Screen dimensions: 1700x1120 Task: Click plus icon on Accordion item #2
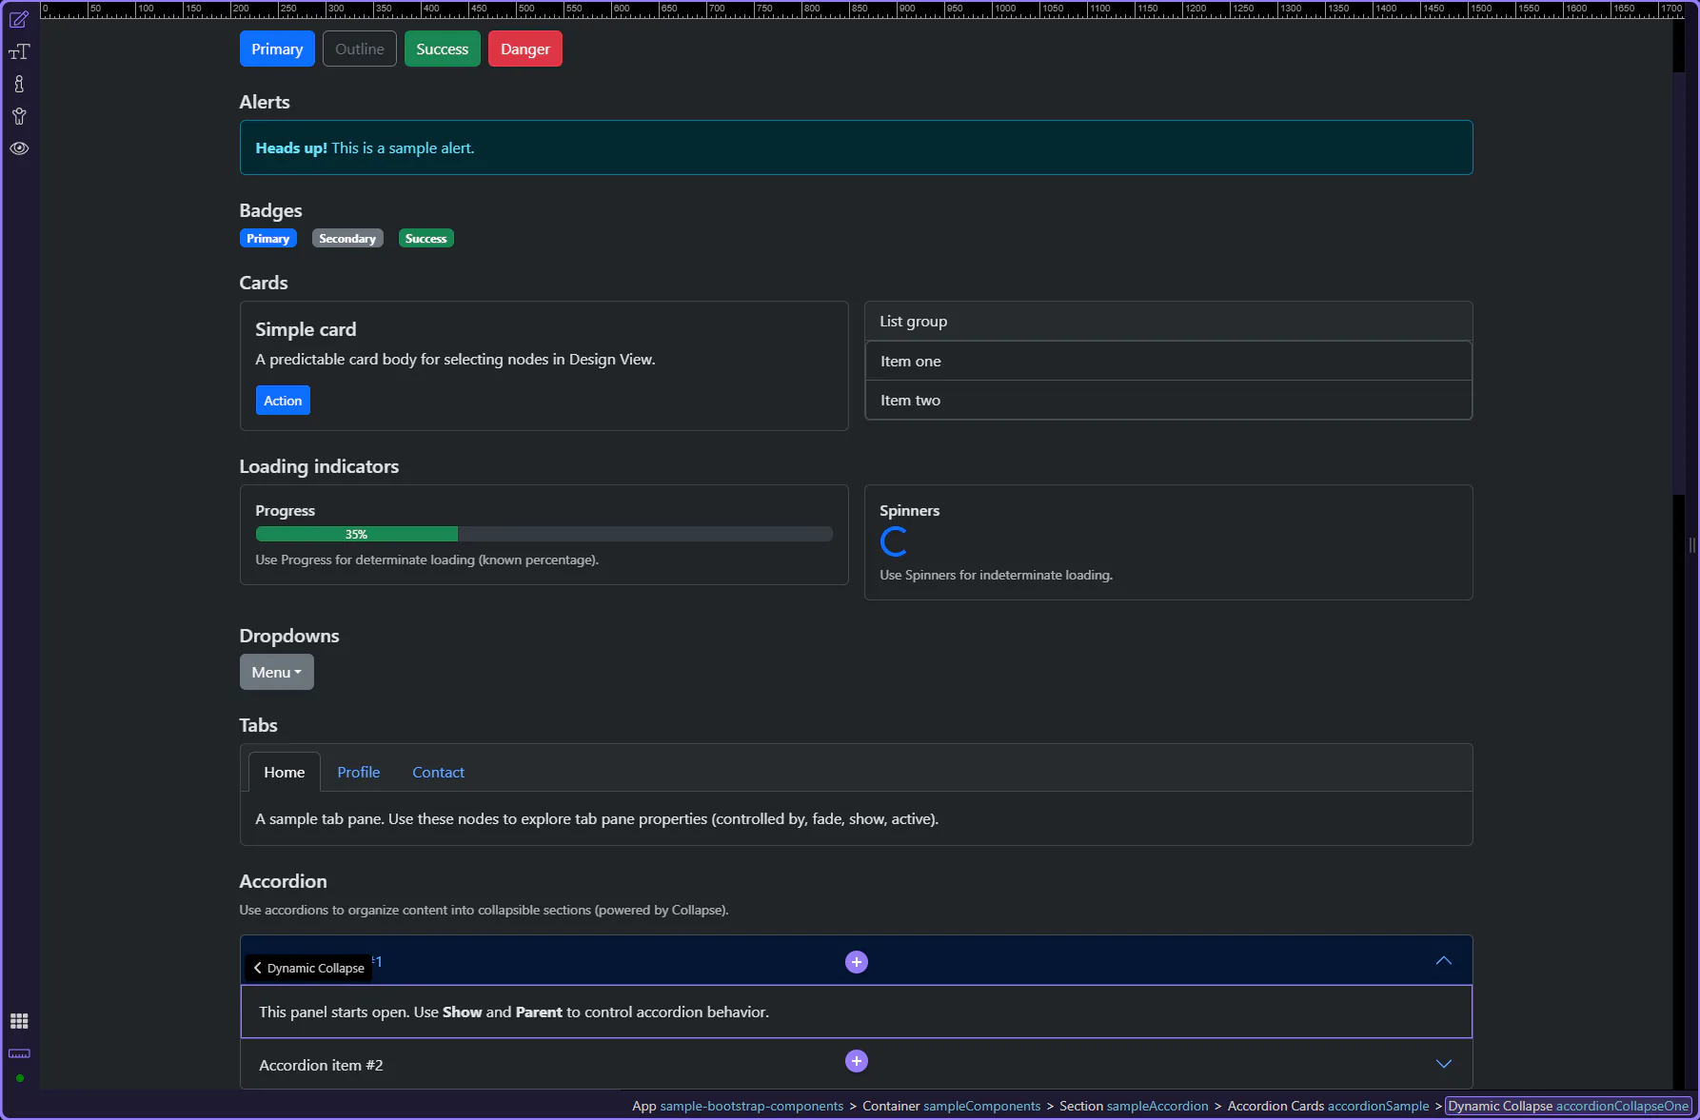point(856,1061)
